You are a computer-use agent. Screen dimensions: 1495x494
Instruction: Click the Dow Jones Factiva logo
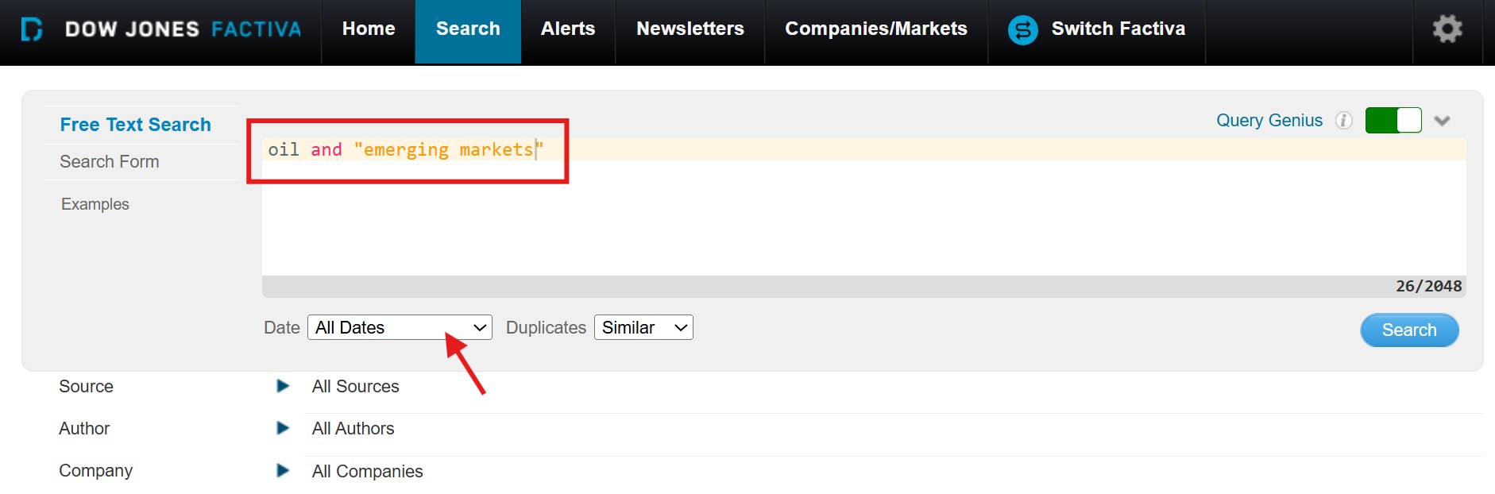161,29
